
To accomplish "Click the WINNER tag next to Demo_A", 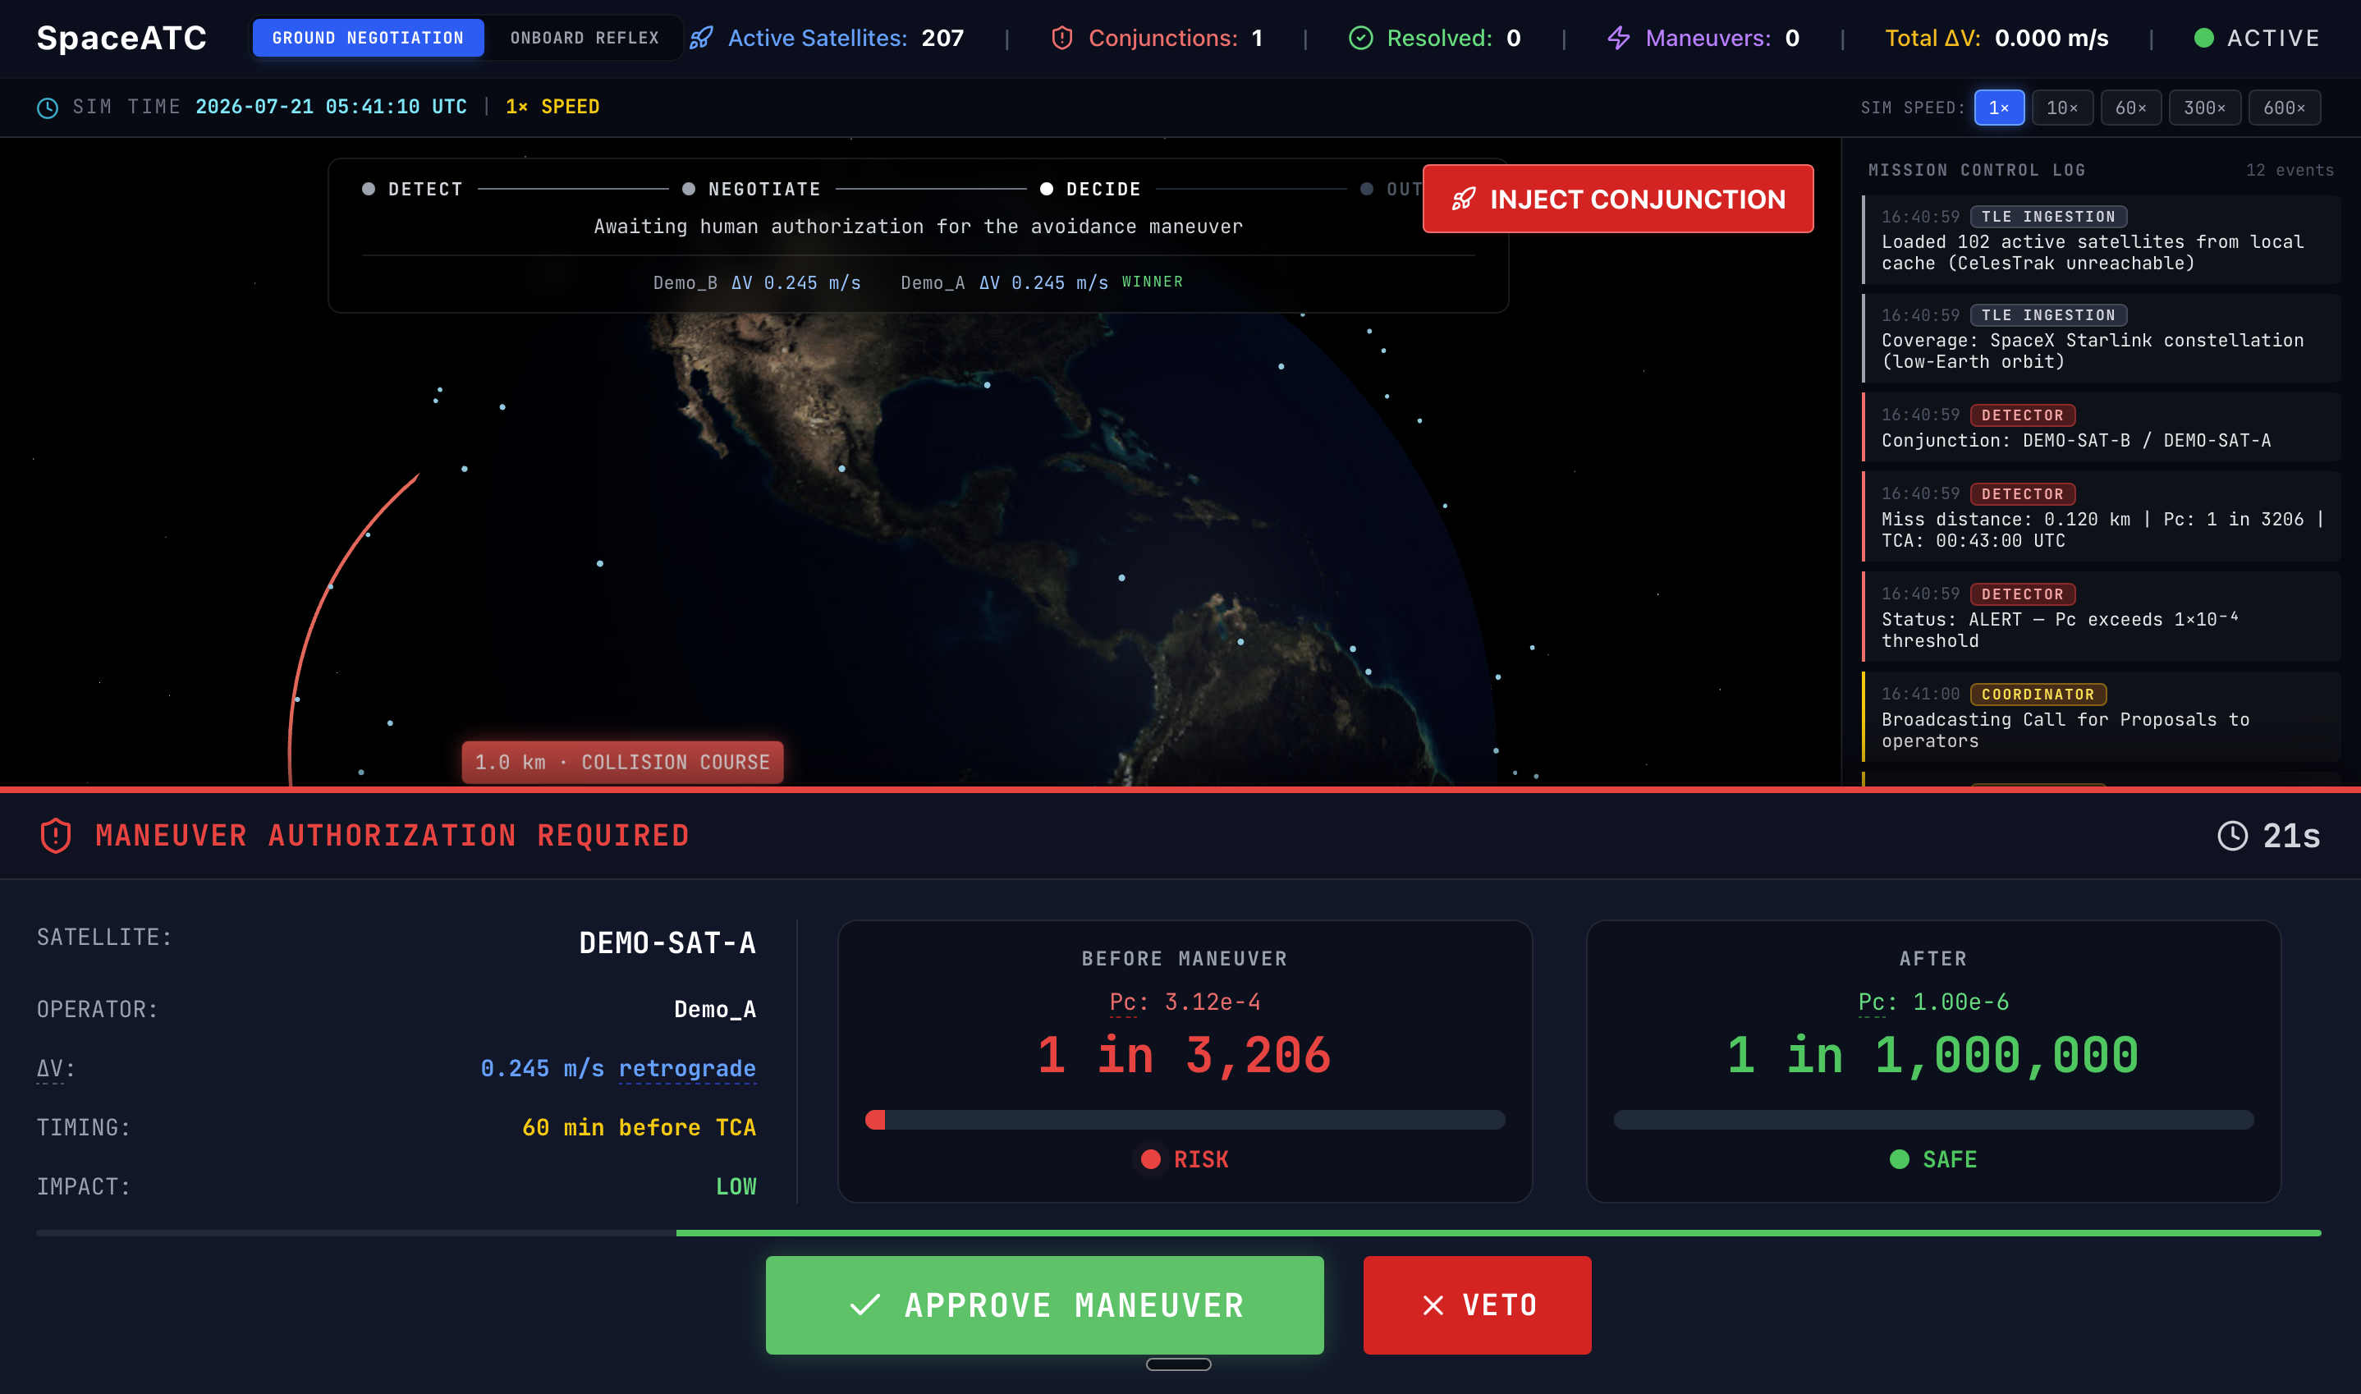I will [x=1153, y=282].
